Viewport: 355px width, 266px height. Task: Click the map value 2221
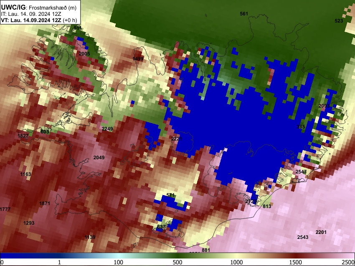click(x=177, y=139)
